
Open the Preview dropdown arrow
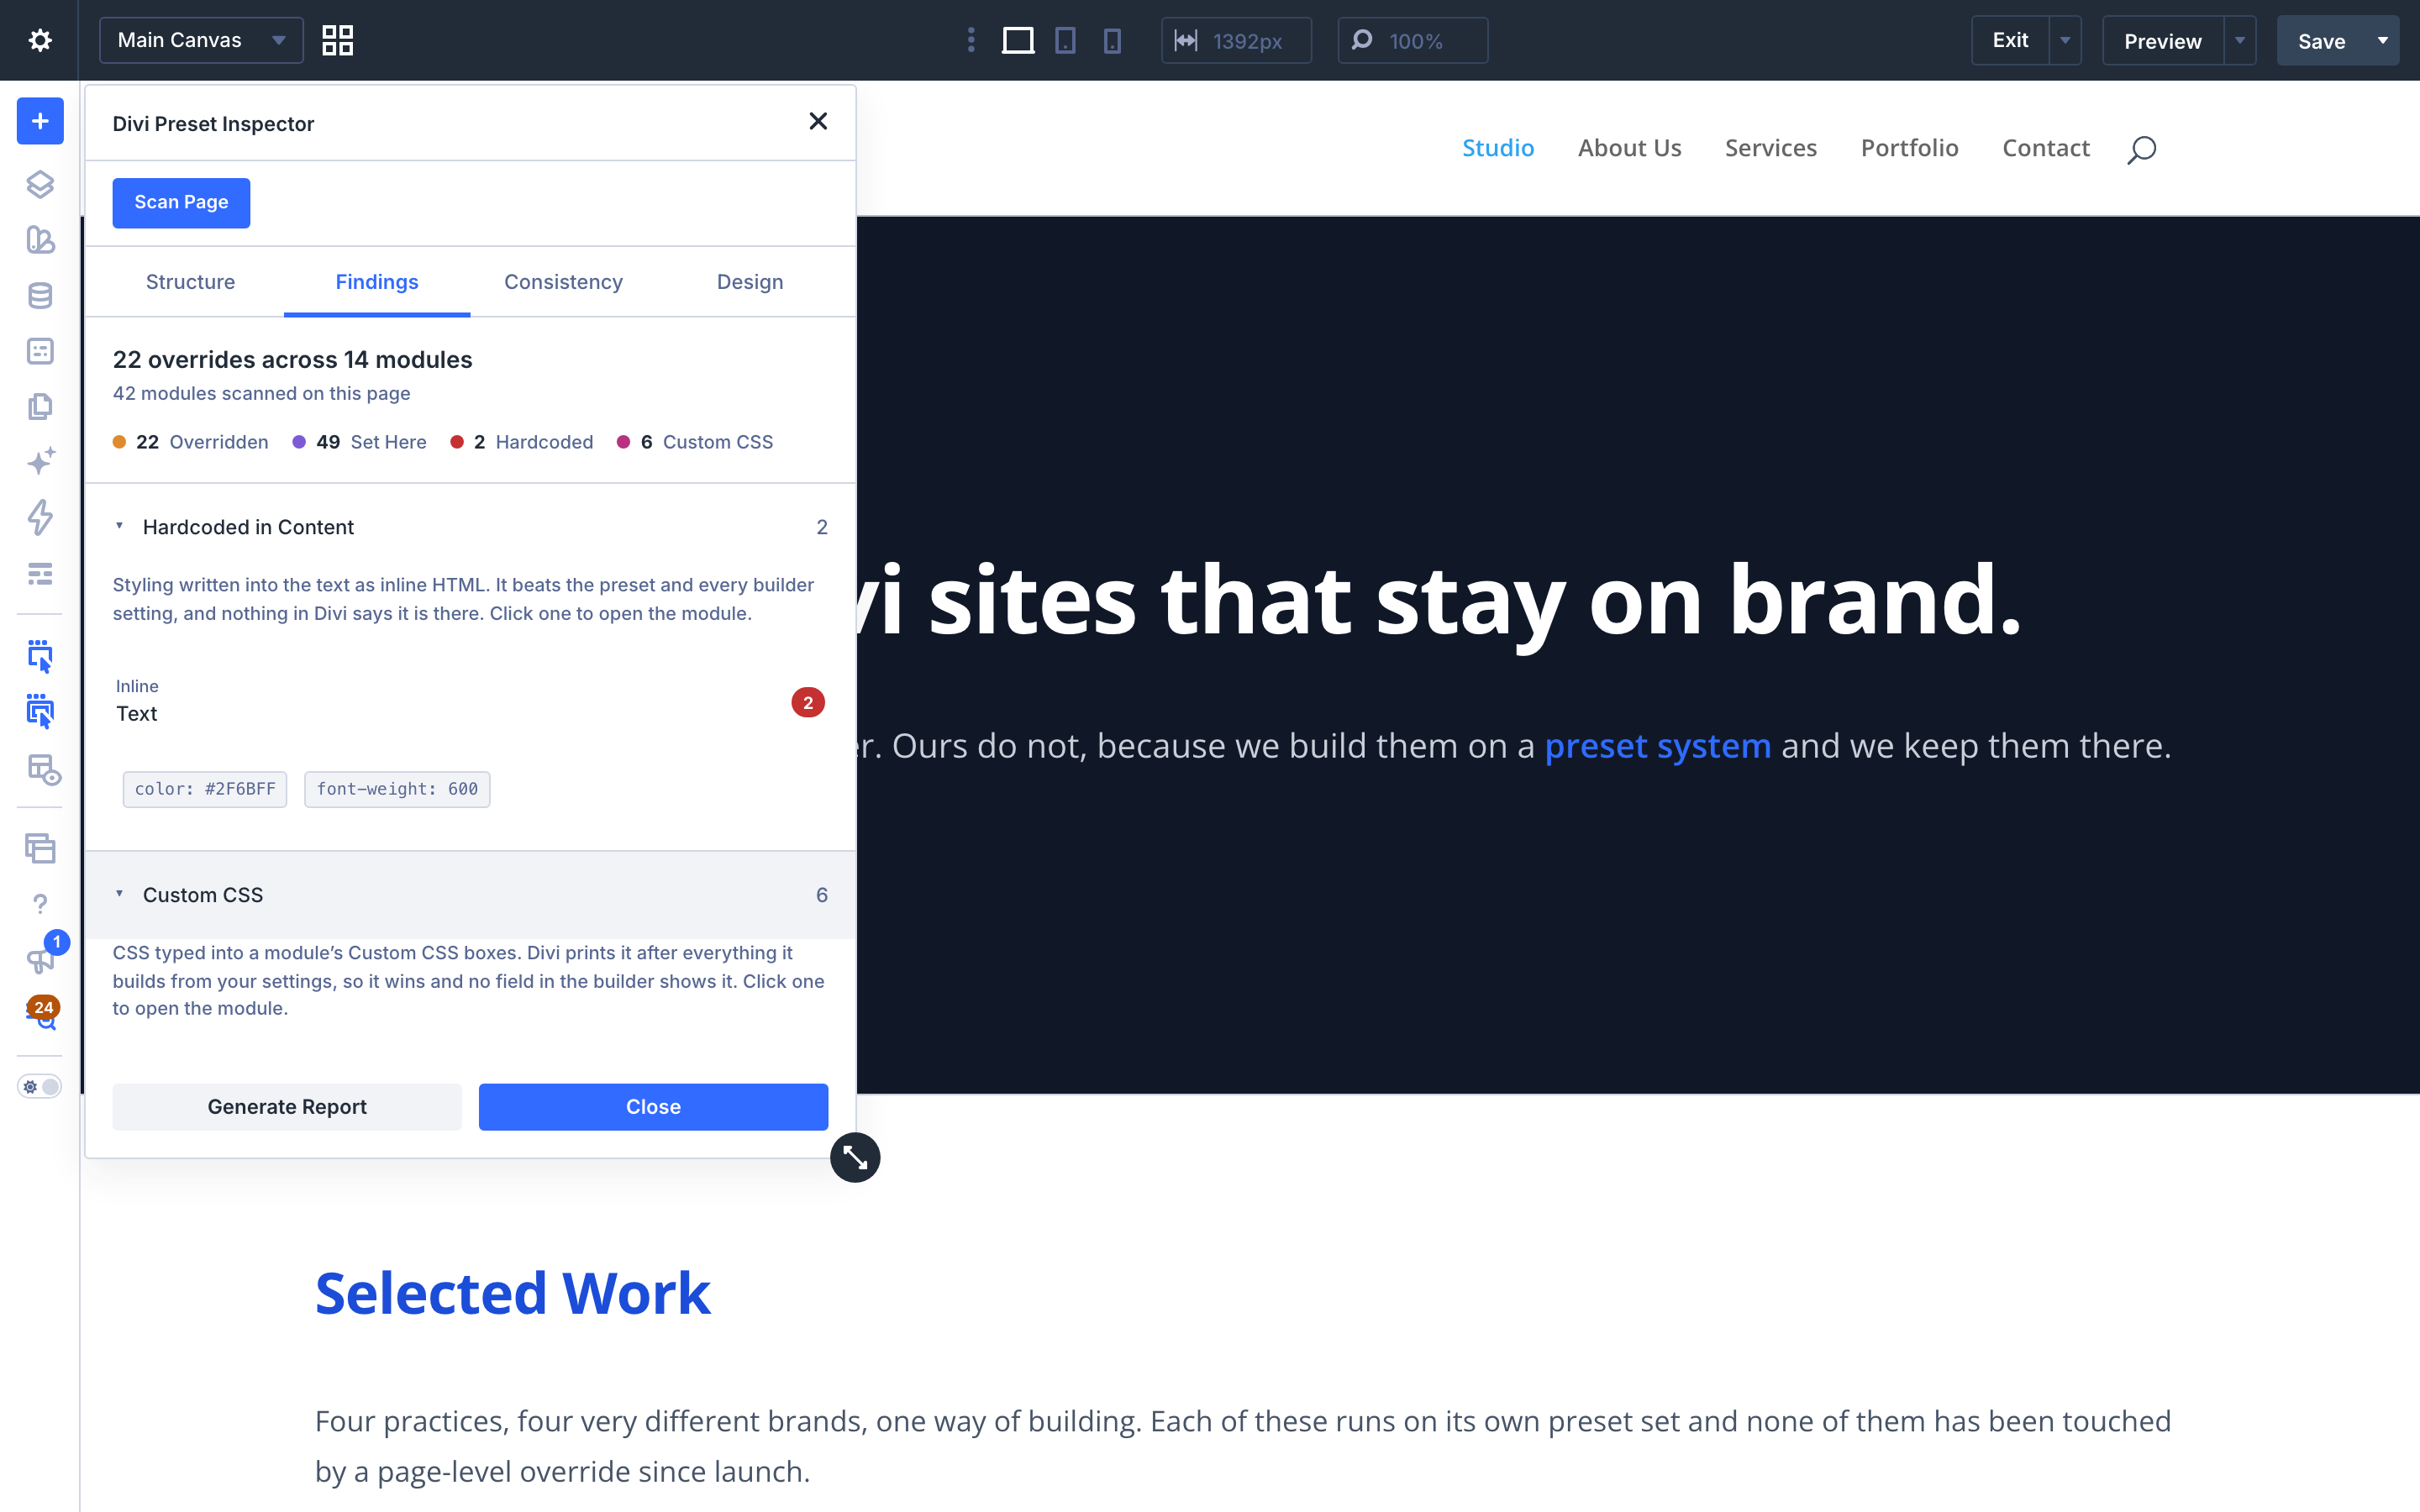click(x=2240, y=40)
